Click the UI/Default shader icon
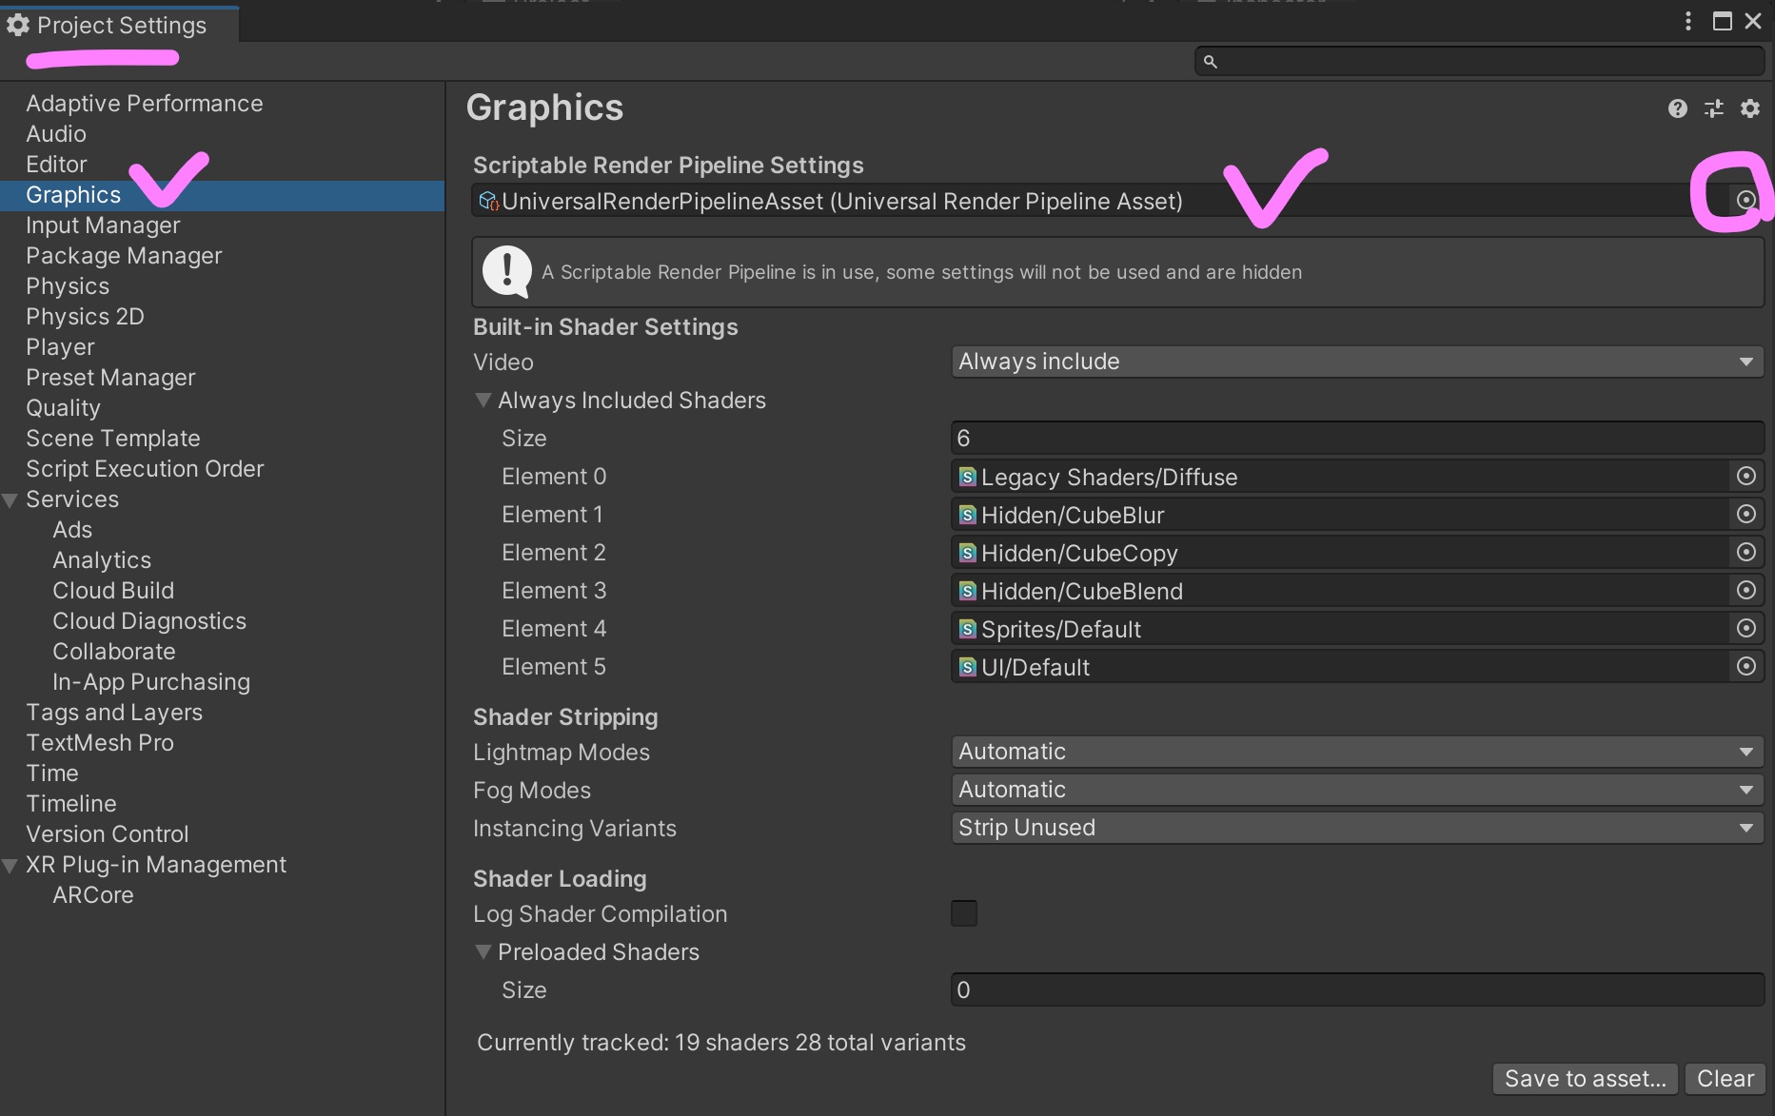The image size is (1775, 1116). (968, 667)
